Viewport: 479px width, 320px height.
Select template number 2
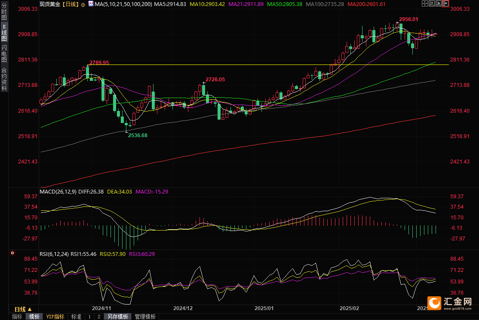click(99, 317)
